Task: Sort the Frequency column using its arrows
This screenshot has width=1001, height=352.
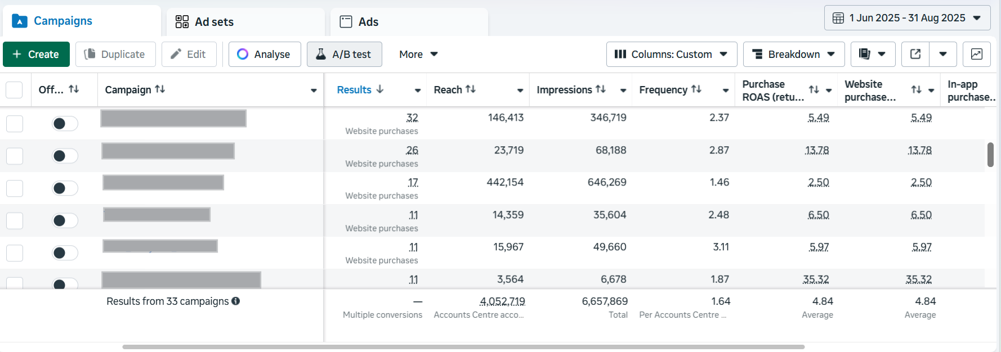Action: (696, 89)
